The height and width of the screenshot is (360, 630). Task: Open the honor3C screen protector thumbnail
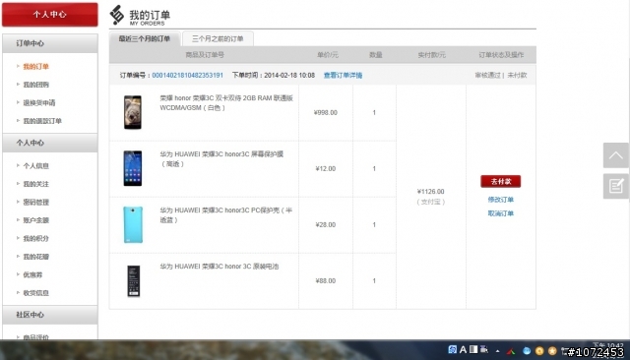click(x=133, y=168)
